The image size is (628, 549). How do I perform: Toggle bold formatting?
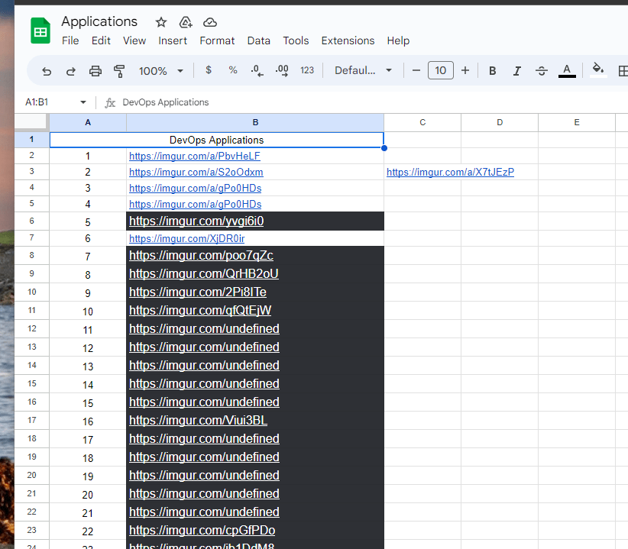coord(493,71)
